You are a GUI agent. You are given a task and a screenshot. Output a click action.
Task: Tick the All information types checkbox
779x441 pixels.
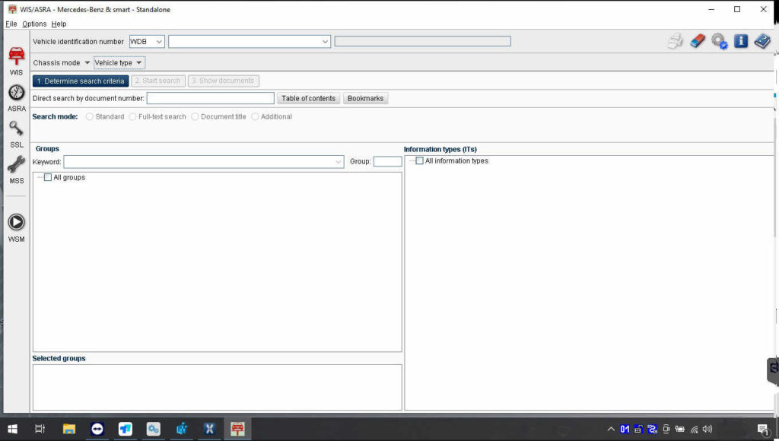point(419,161)
